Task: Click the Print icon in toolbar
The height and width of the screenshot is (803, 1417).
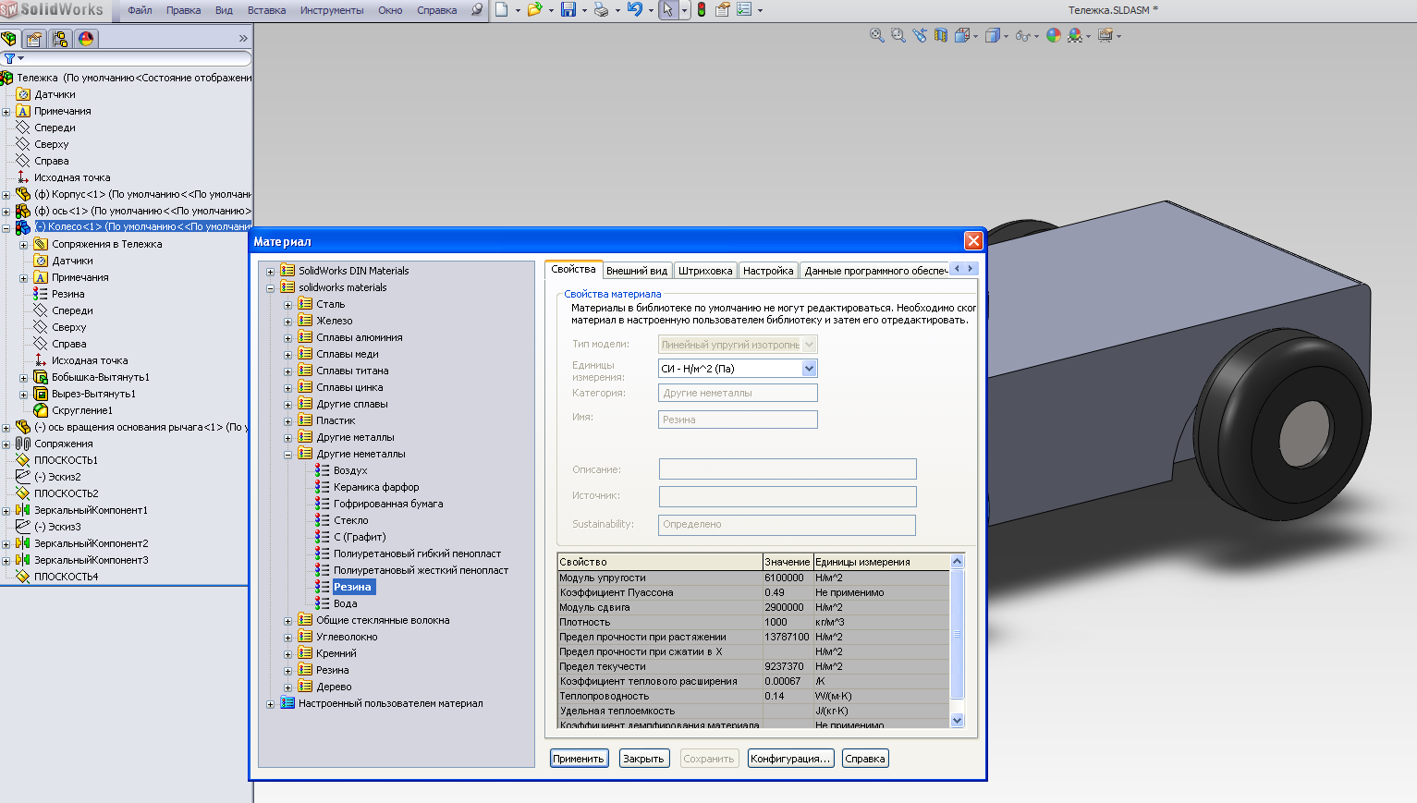Action: [601, 9]
